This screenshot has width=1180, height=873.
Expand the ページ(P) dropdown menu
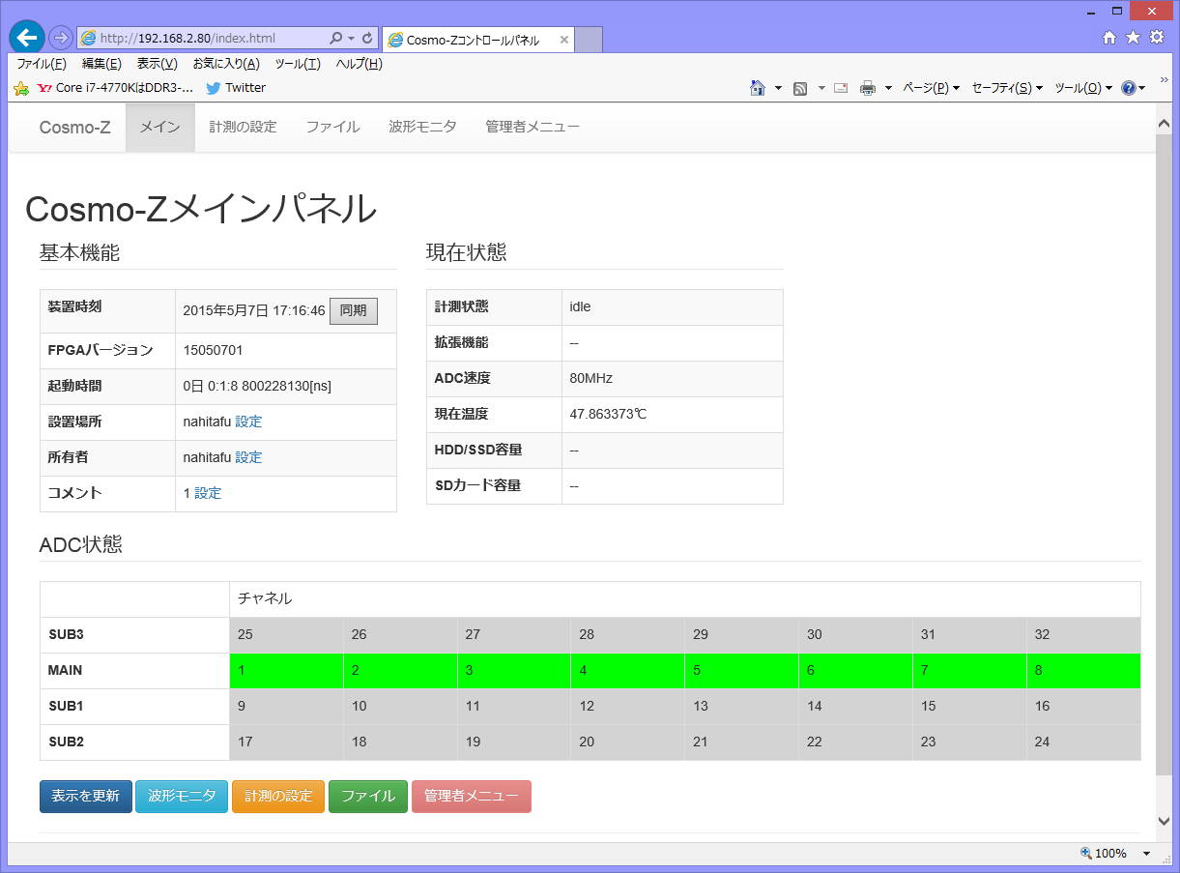point(931,88)
